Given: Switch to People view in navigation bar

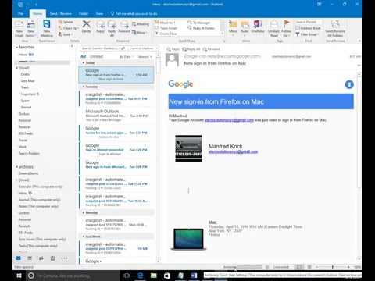Looking at the screenshot, I should click(x=41, y=258).
